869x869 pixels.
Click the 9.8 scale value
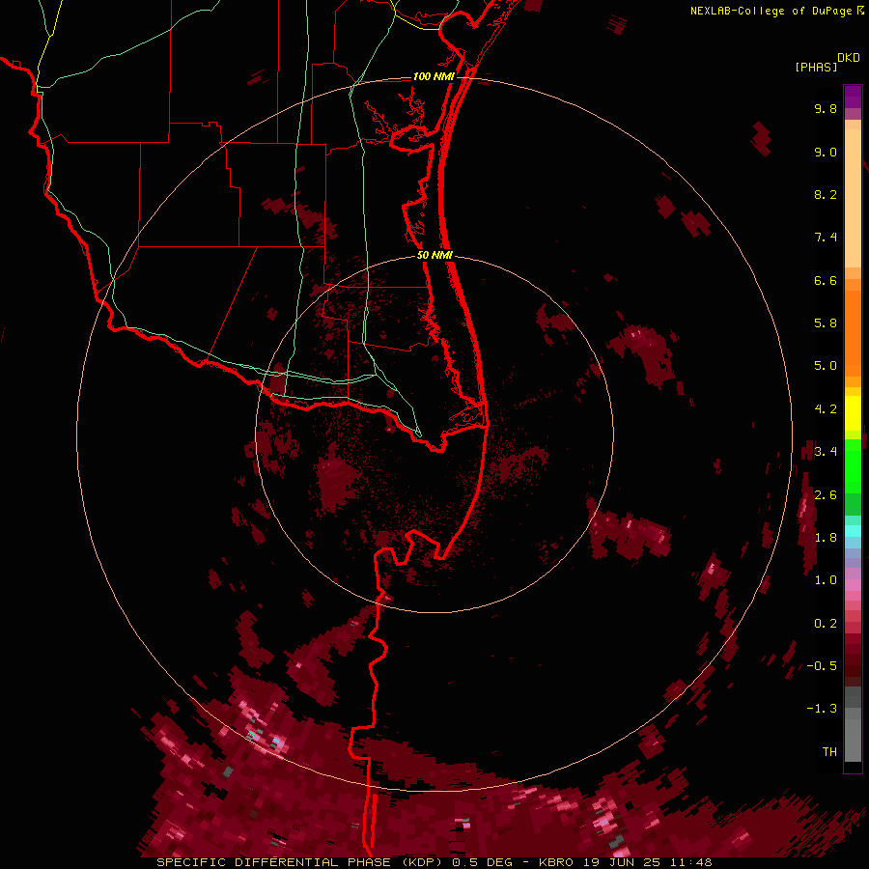[x=826, y=108]
